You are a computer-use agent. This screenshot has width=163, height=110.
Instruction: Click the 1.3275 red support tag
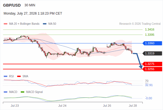click(152, 64)
